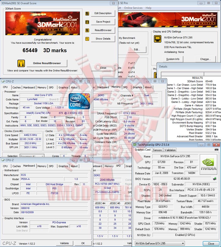Select SPD tab in Processor CPU-Z window
Screen dimensions: 221x247
(51, 88)
